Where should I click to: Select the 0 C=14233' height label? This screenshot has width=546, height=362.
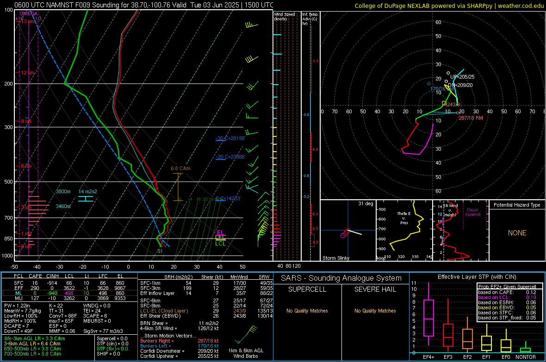click(x=228, y=198)
